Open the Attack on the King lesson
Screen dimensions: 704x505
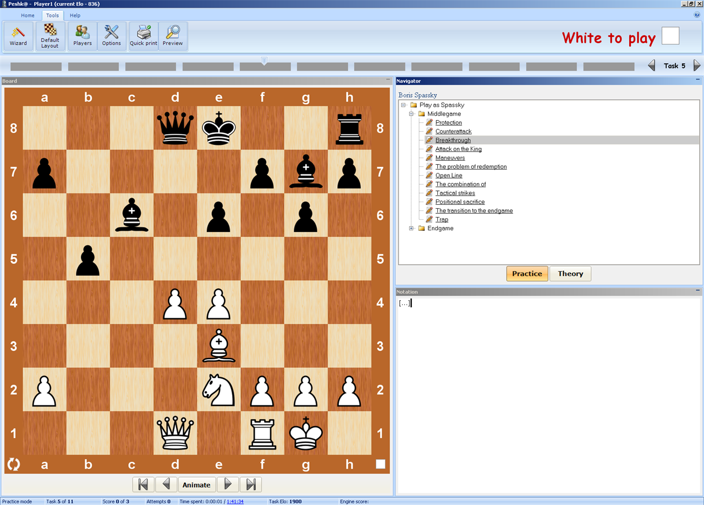458,149
